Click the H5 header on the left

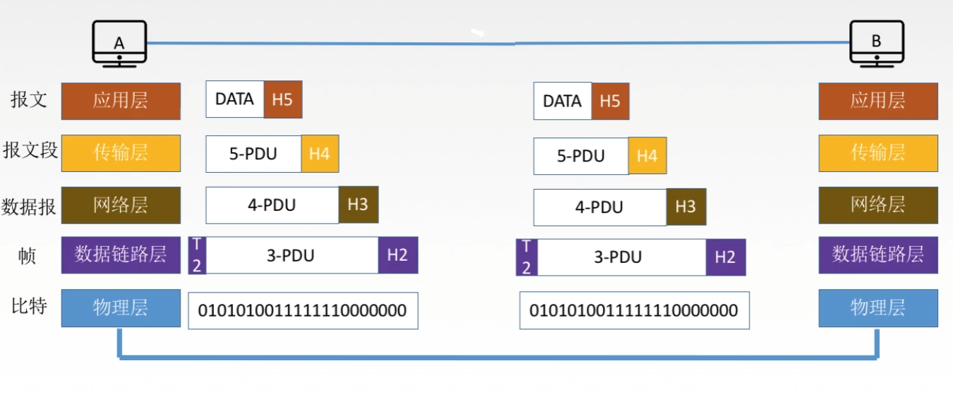coord(283,99)
